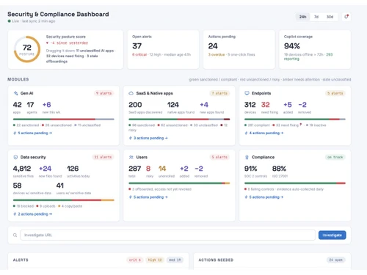The image size is (367, 275).
Task: Click 8 risky users count
Action: tap(148, 169)
